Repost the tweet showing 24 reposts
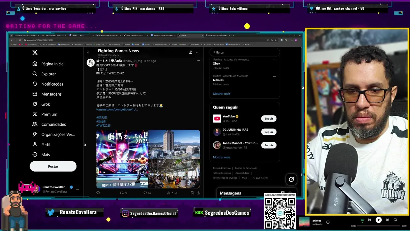Screen dimensions: 410x231 (123, 193)
